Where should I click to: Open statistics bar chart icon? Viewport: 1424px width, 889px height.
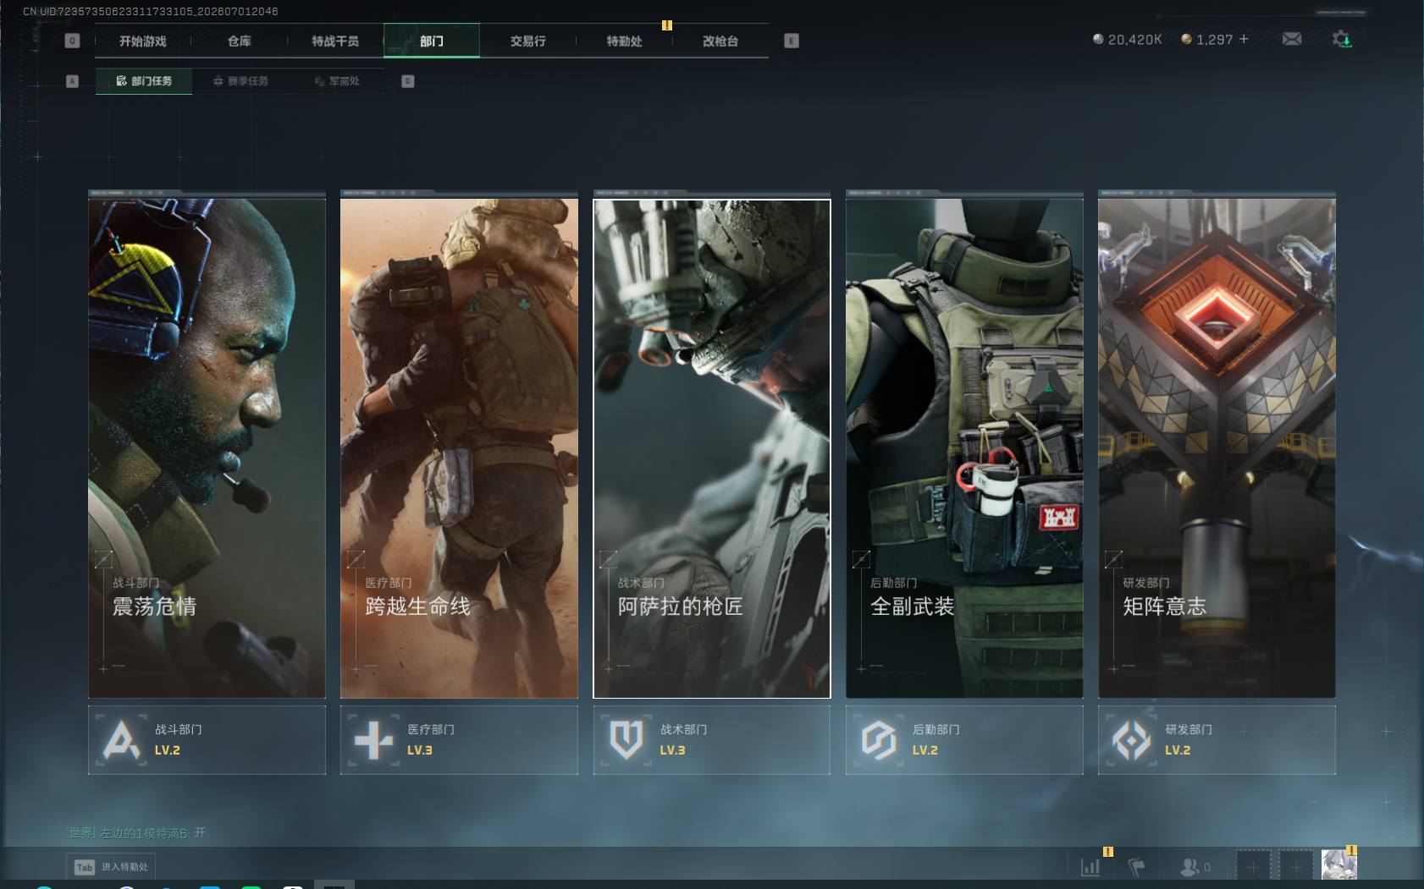tap(1090, 867)
